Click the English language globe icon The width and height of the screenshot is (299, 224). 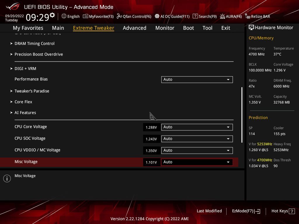coord(64,16)
